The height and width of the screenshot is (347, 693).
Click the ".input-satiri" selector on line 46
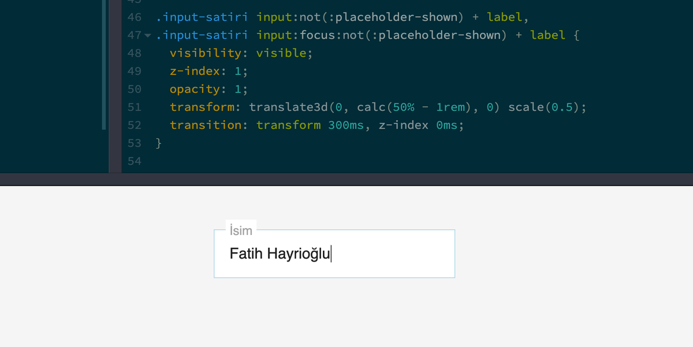tap(202, 17)
